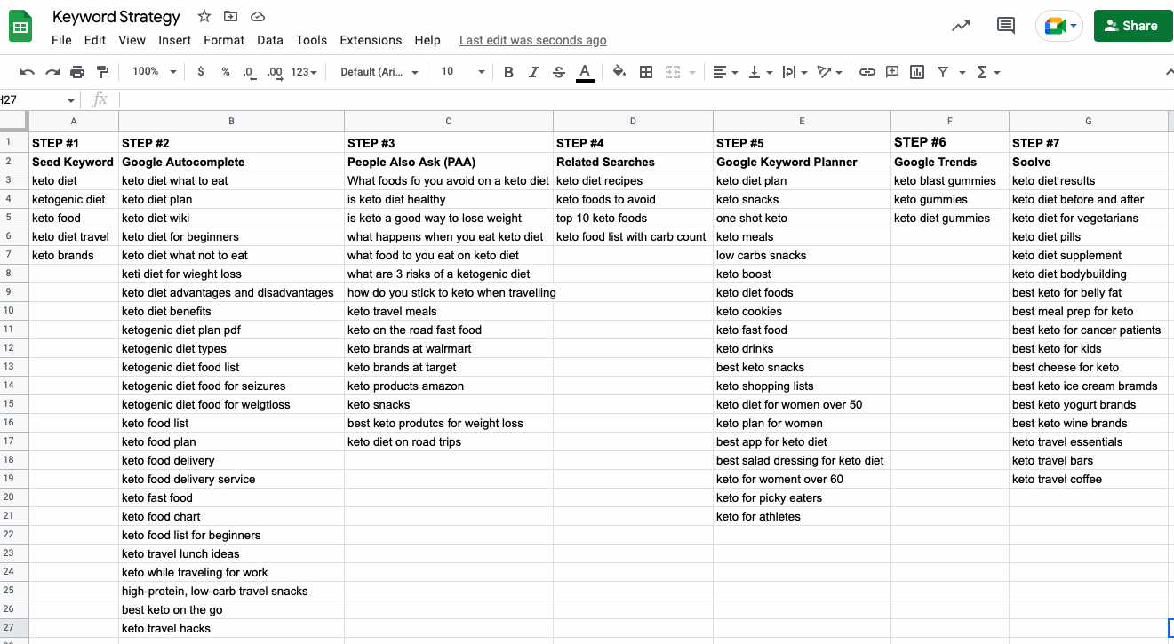Toggle italic formatting
This screenshot has width=1174, height=644.
[x=534, y=72]
